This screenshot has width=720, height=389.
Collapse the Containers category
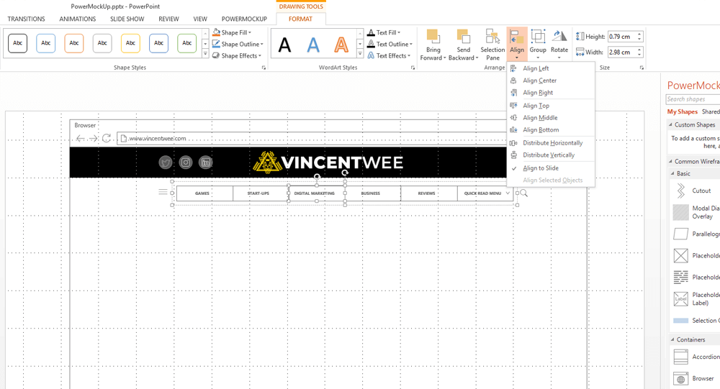672,339
